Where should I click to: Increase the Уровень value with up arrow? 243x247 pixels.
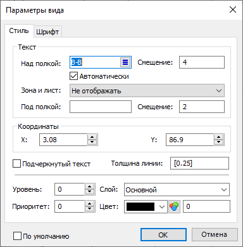pos(90,187)
